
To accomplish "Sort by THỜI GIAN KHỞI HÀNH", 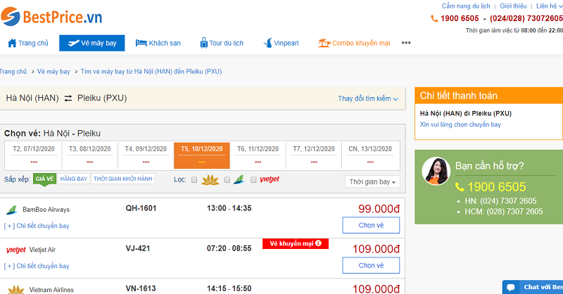I will [x=122, y=179].
